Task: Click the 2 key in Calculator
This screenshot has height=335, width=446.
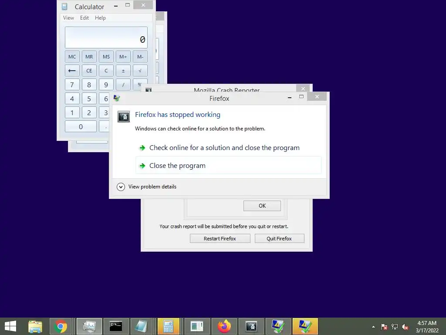Action: tap(89, 113)
